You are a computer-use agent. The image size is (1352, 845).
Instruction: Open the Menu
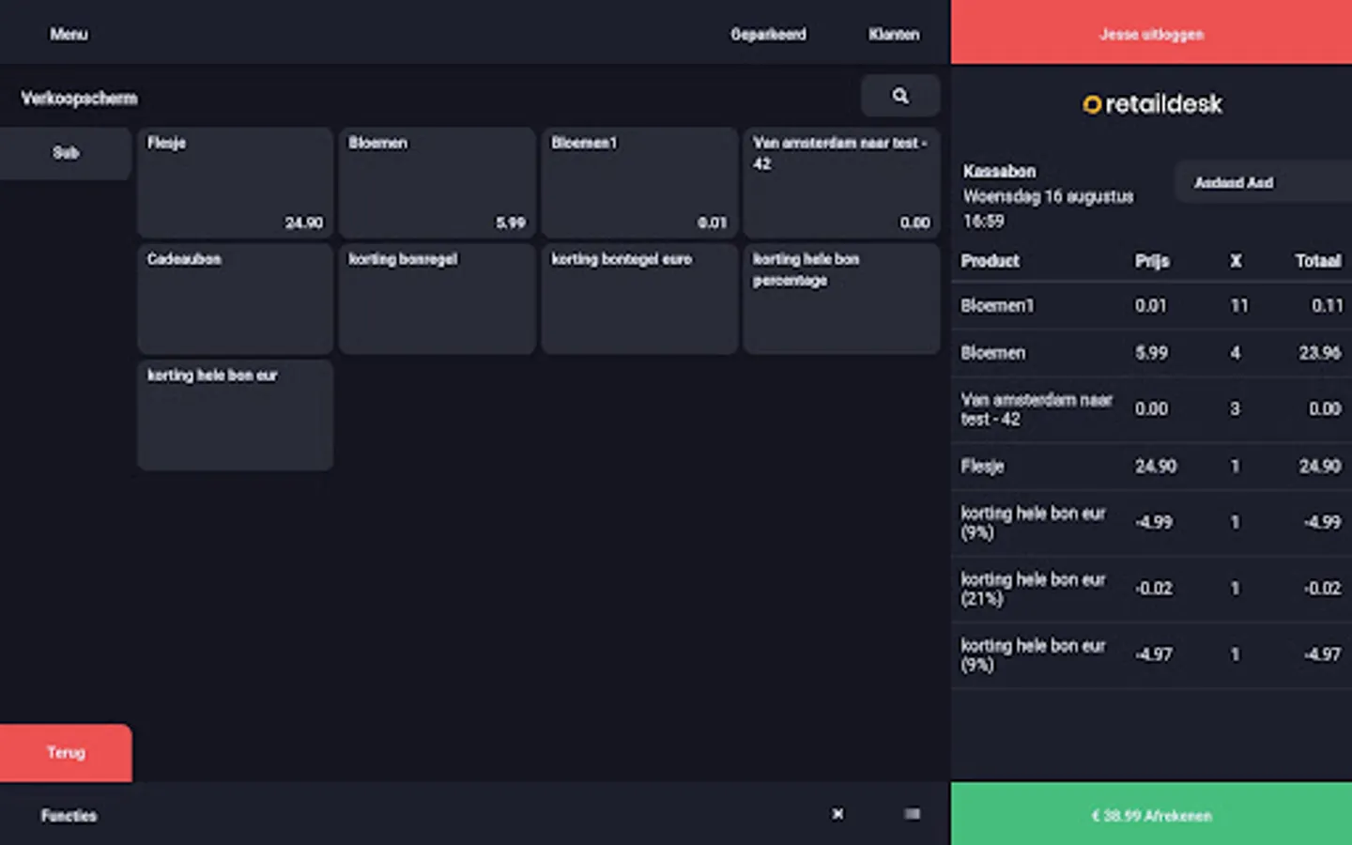pos(69,34)
